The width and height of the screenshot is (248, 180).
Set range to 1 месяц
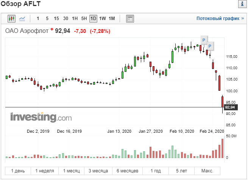pyautogui.click(x=71, y=171)
